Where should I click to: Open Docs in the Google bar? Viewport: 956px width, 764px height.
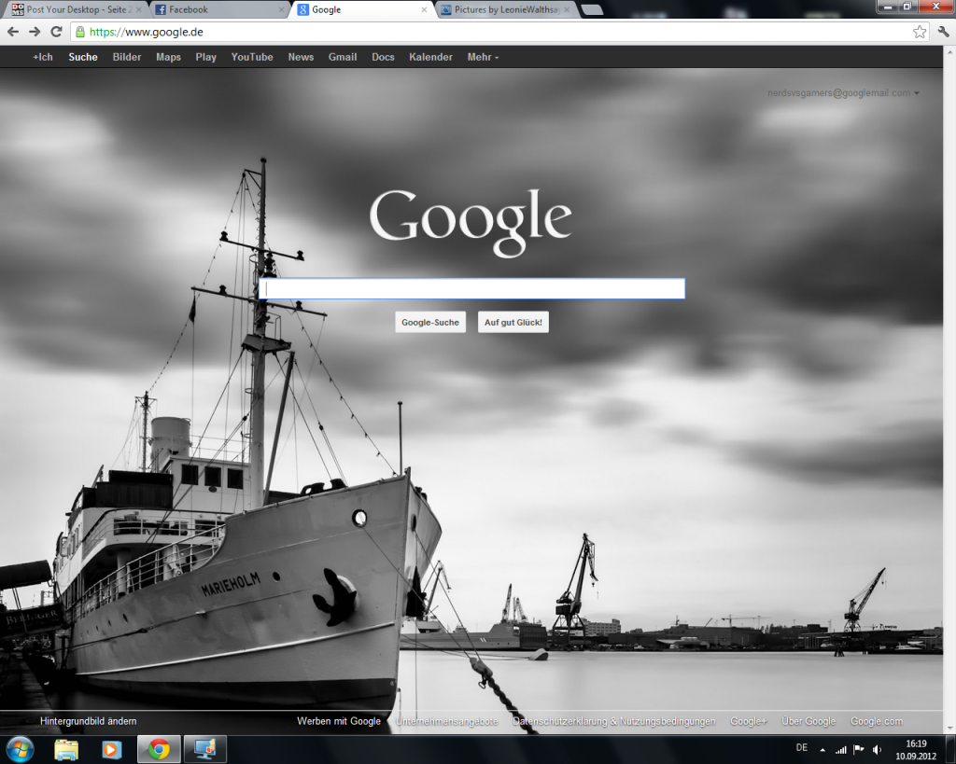pos(383,57)
